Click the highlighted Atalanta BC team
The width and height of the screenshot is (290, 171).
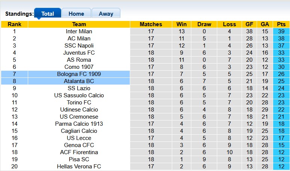[79, 81]
